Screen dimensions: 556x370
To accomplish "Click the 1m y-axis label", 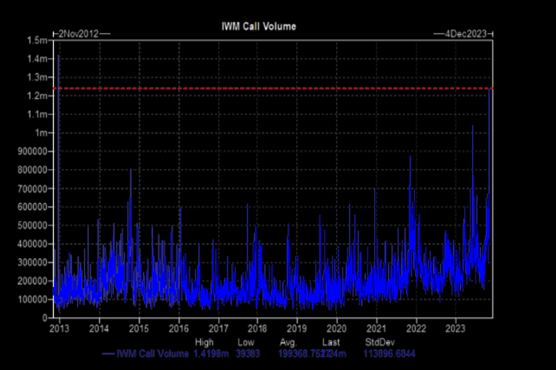I will click(41, 132).
